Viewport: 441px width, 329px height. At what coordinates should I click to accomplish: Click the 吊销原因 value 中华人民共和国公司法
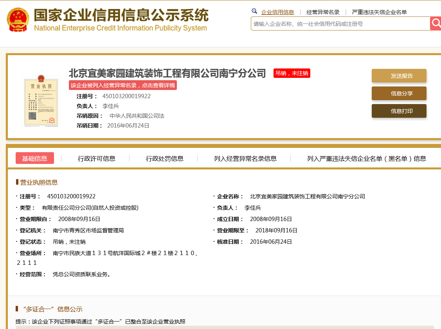137,116
